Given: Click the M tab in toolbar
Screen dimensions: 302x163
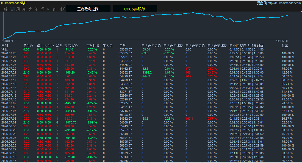Looking at the screenshot, I should click(x=48, y=9).
